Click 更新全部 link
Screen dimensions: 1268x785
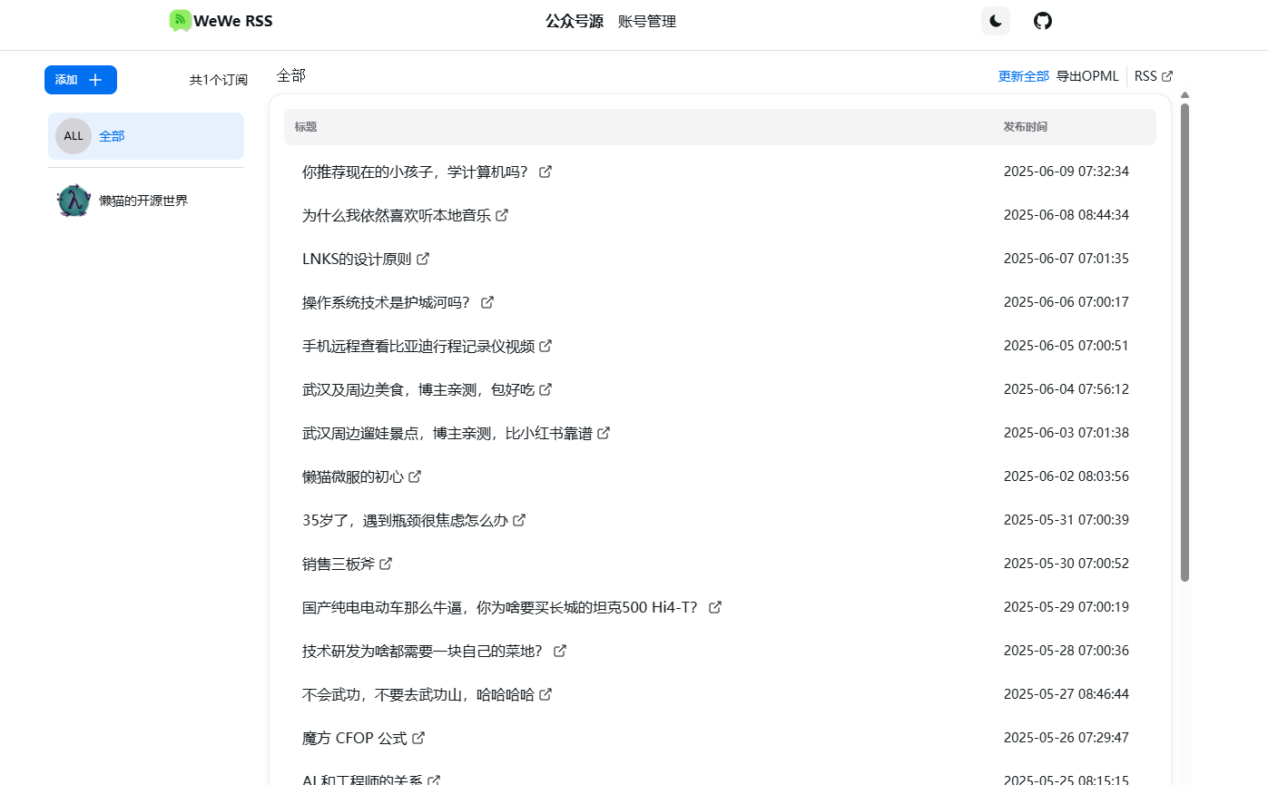(1024, 76)
